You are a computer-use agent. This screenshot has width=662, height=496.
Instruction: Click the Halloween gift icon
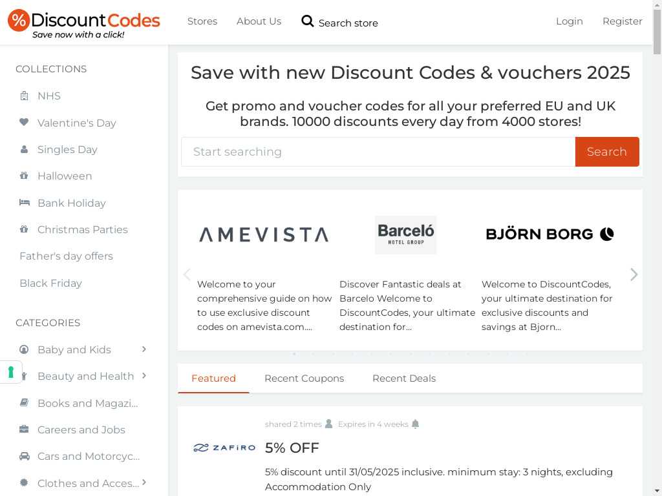pos(24,176)
